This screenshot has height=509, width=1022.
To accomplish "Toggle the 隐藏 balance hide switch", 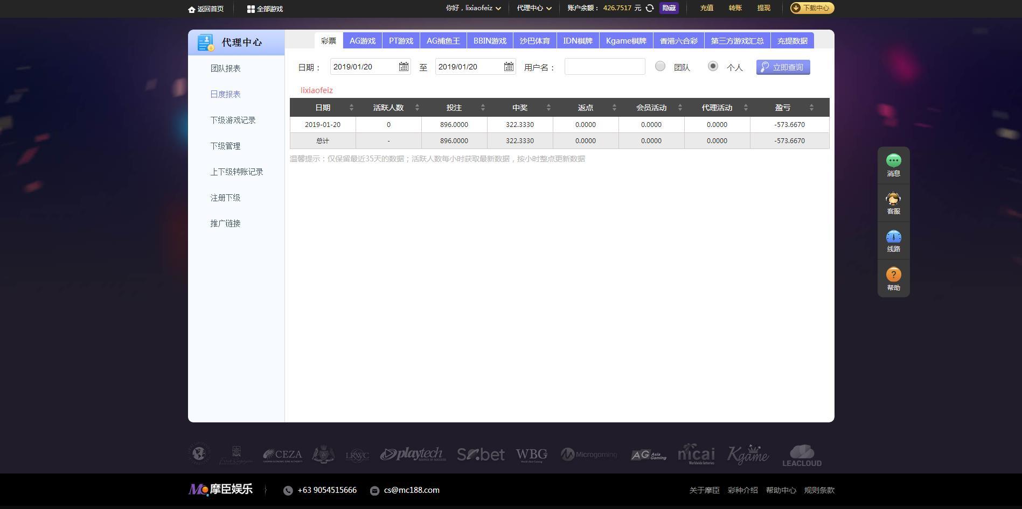I will [x=669, y=8].
